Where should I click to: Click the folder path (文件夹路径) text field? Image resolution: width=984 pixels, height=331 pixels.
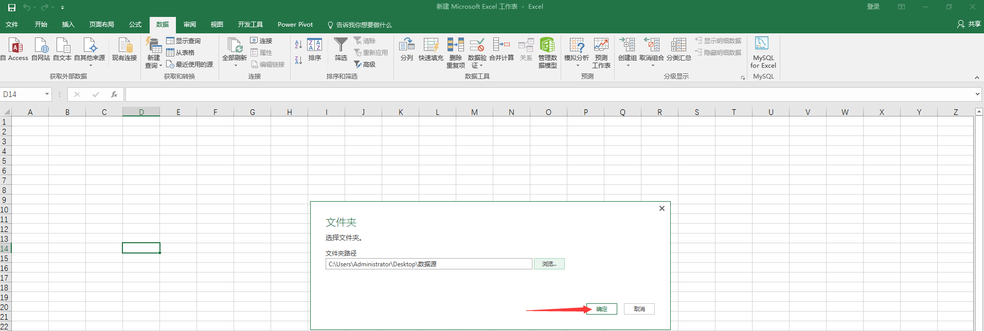(428, 264)
